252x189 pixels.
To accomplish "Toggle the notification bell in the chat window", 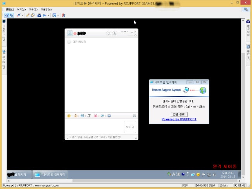I will click(109, 33).
